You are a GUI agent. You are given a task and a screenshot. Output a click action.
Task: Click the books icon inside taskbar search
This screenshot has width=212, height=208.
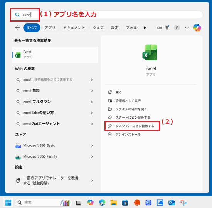65,203
